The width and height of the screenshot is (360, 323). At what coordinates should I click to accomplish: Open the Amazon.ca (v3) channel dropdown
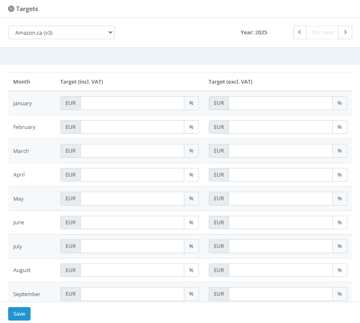61,33
